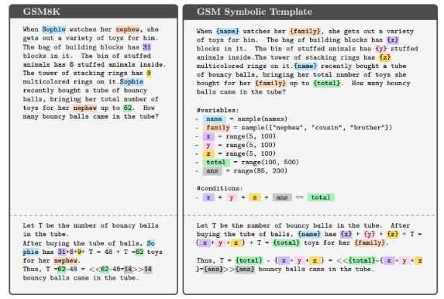Click the gray 14 answer in GSM8K solution
444x299 pixels.
tap(148, 269)
